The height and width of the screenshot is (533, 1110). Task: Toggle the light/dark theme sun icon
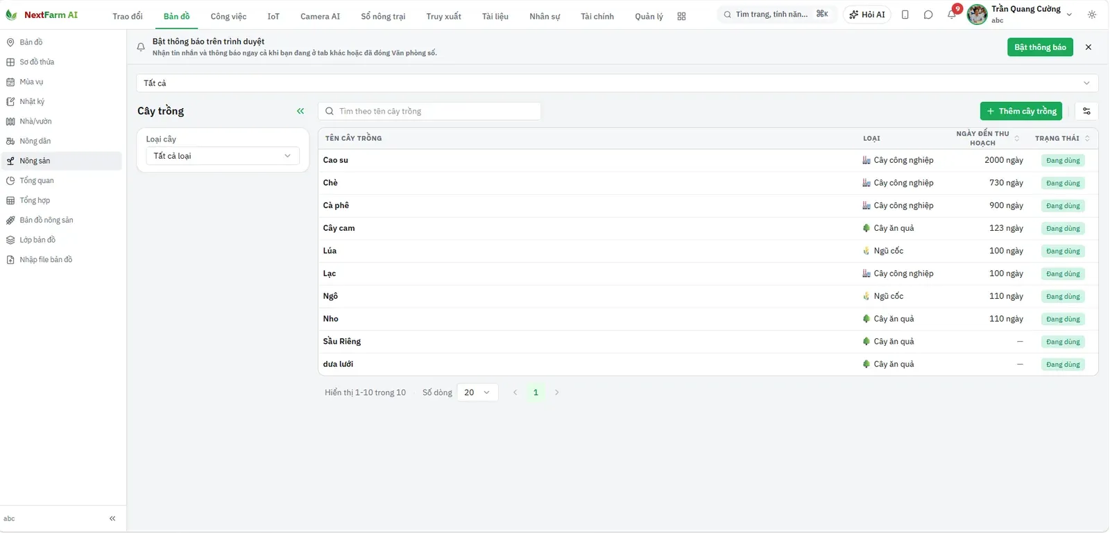coord(1092,15)
